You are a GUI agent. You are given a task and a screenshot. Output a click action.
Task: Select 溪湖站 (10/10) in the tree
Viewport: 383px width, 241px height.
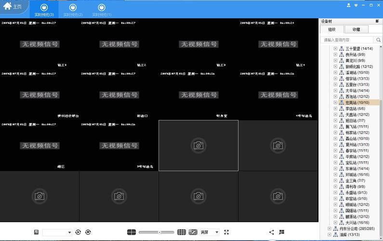tap(357, 73)
